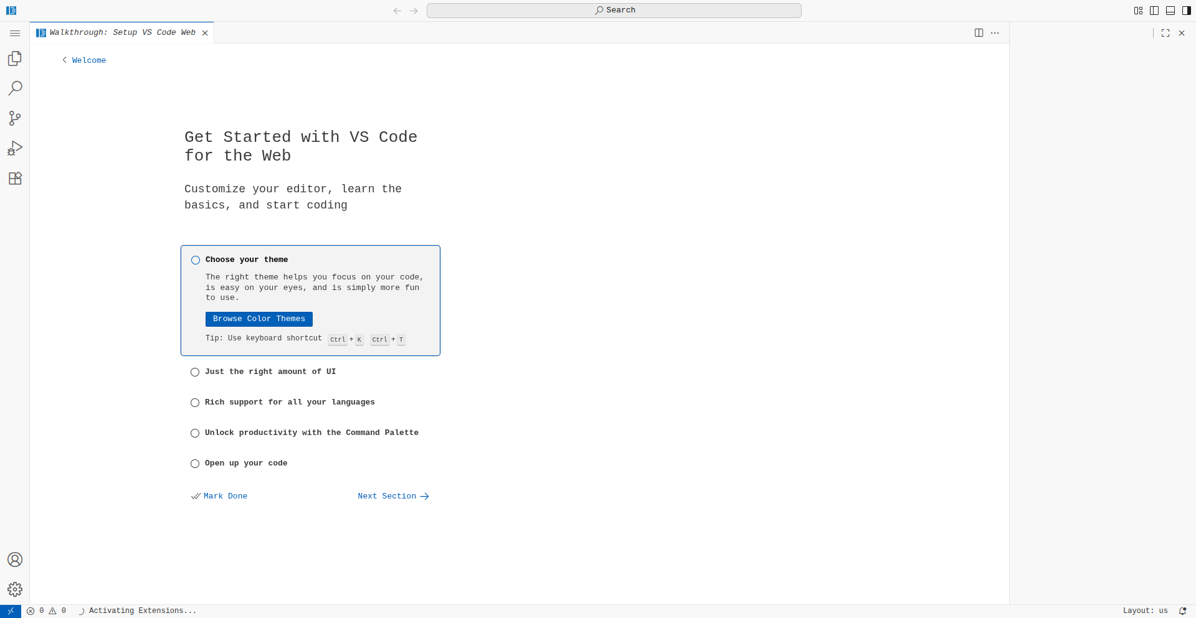Open the Extensions view
The width and height of the screenshot is (1196, 618).
point(15,179)
